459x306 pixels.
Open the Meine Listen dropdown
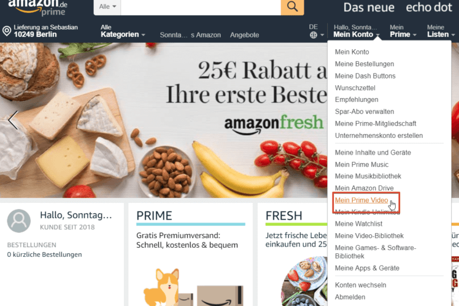441,31
